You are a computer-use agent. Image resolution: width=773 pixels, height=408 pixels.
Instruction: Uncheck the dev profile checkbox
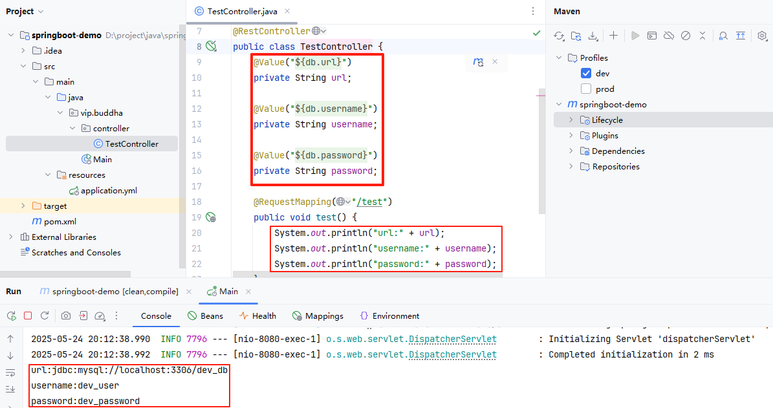pos(585,74)
